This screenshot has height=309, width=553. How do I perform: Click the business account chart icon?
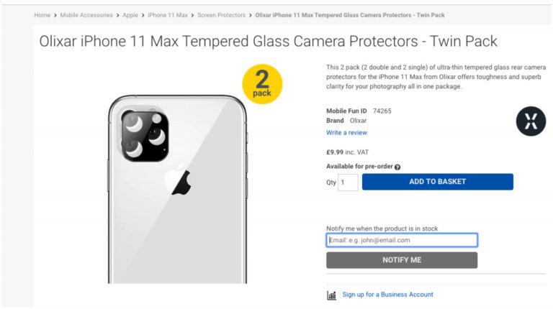(332, 295)
